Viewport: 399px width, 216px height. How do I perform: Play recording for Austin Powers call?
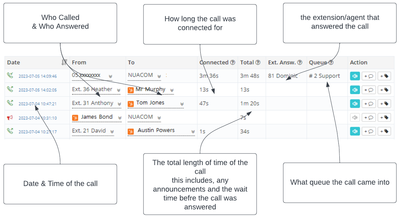click(x=355, y=131)
